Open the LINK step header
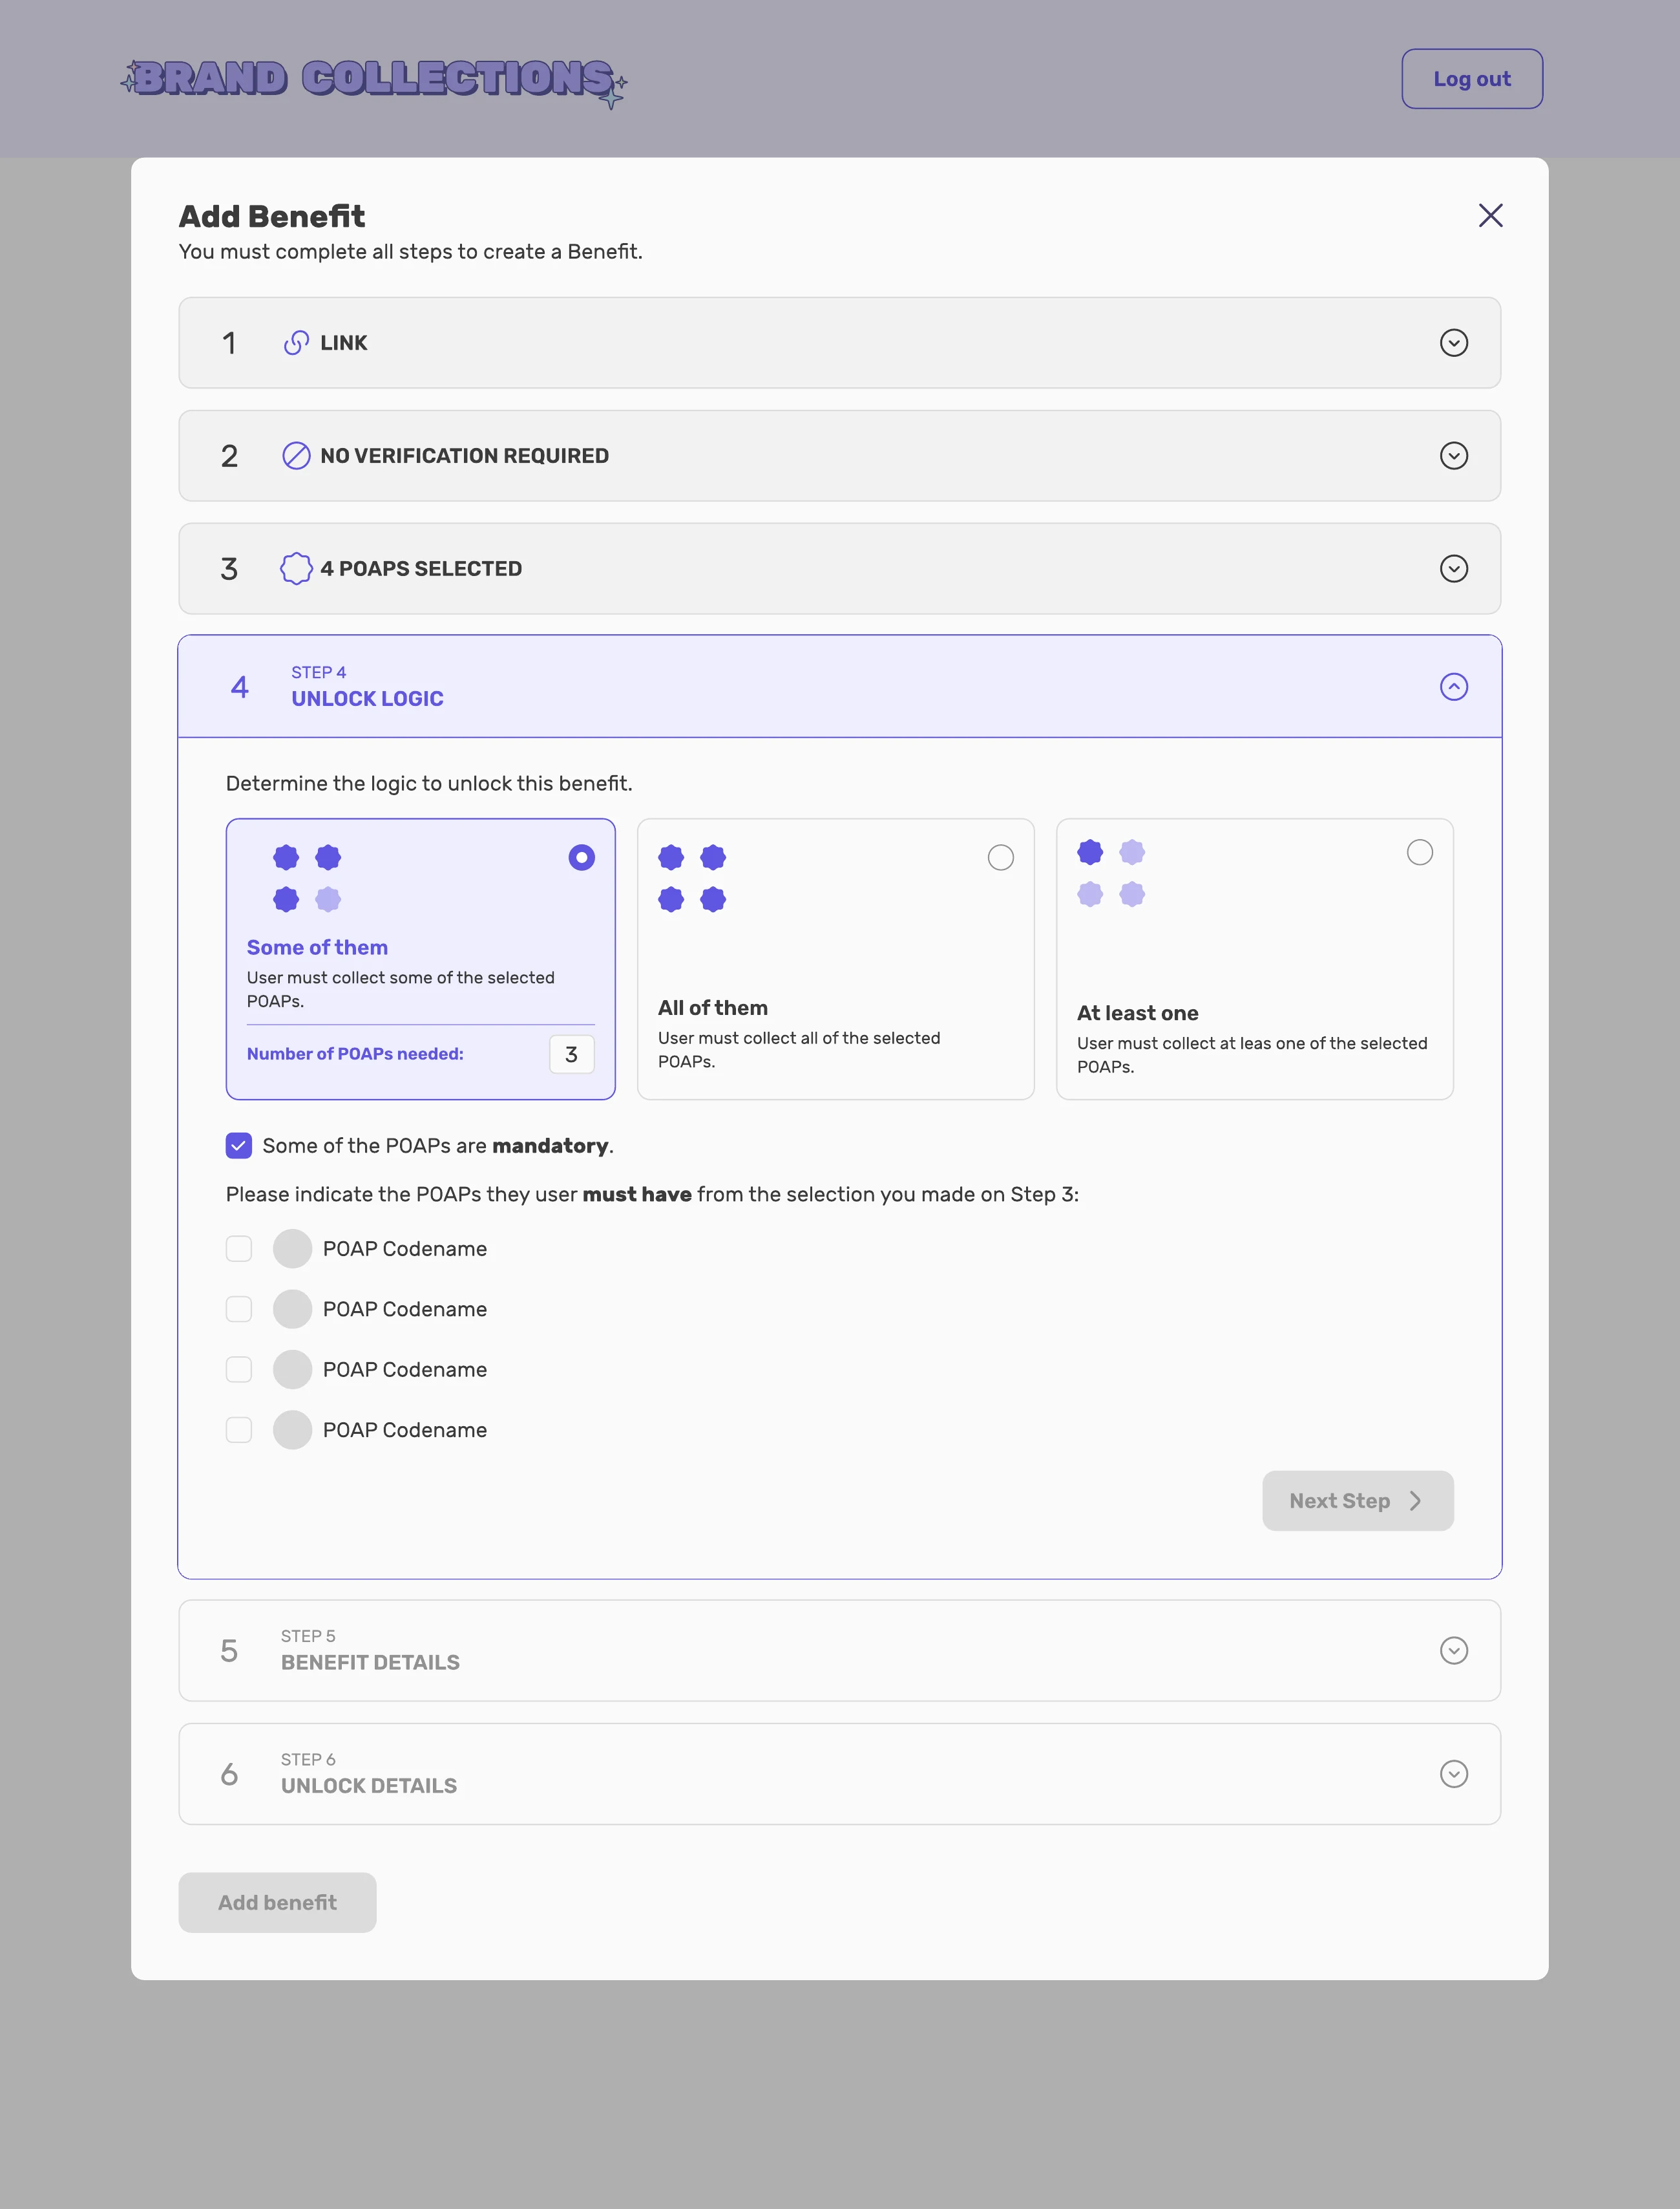Viewport: 1680px width, 2209px height. 840,343
